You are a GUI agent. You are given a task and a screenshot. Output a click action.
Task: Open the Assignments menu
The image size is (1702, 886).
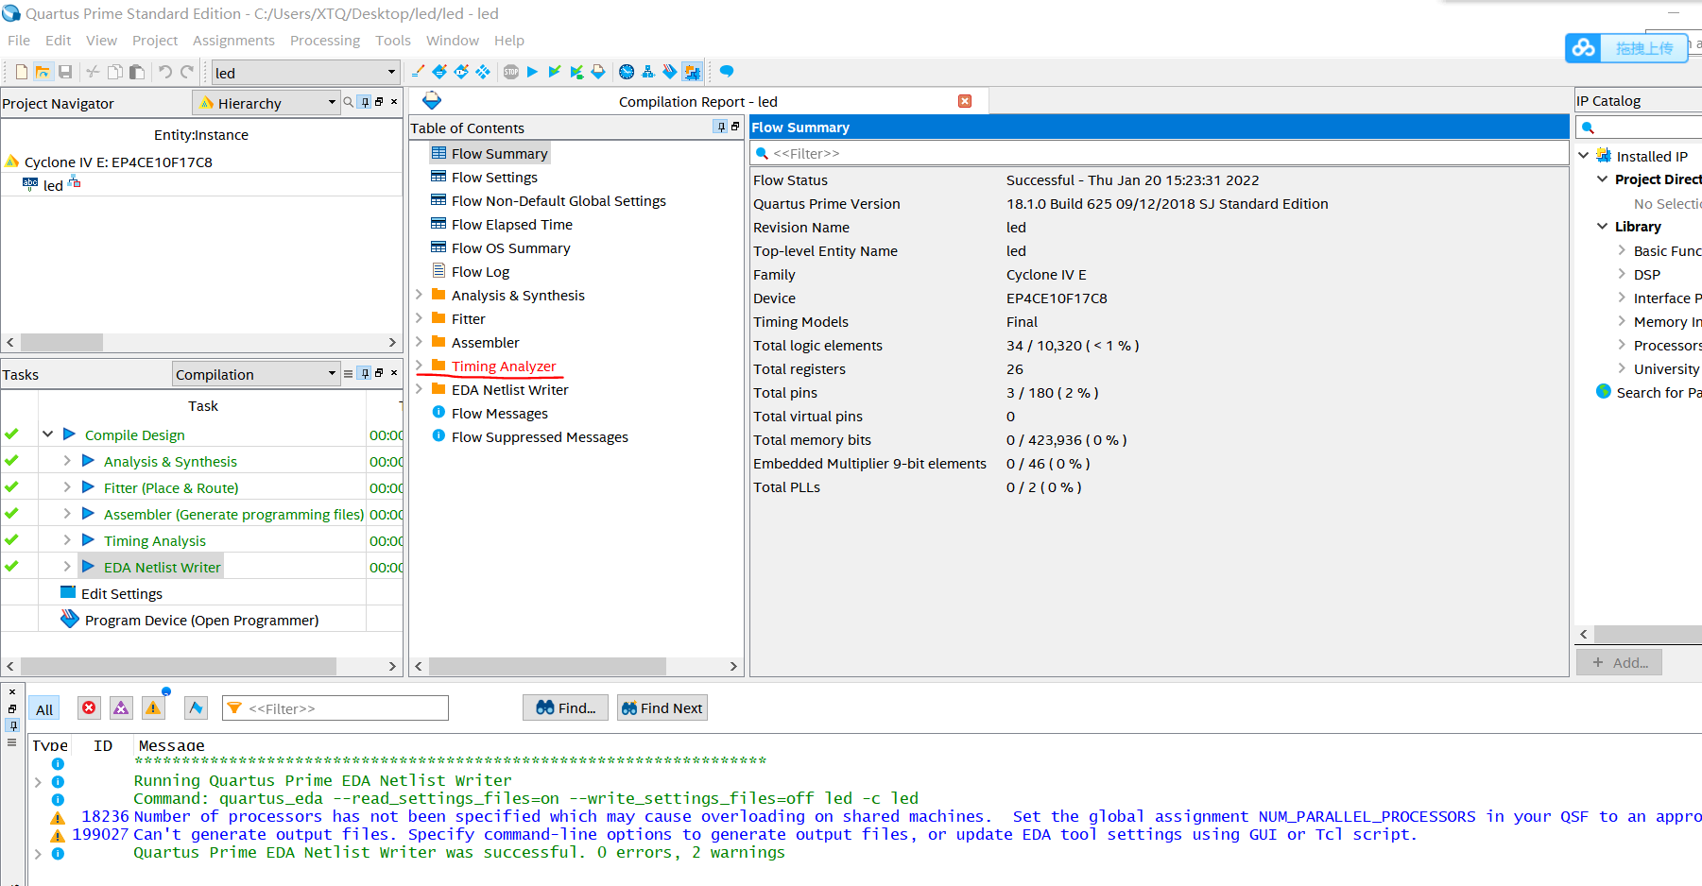tap(233, 41)
